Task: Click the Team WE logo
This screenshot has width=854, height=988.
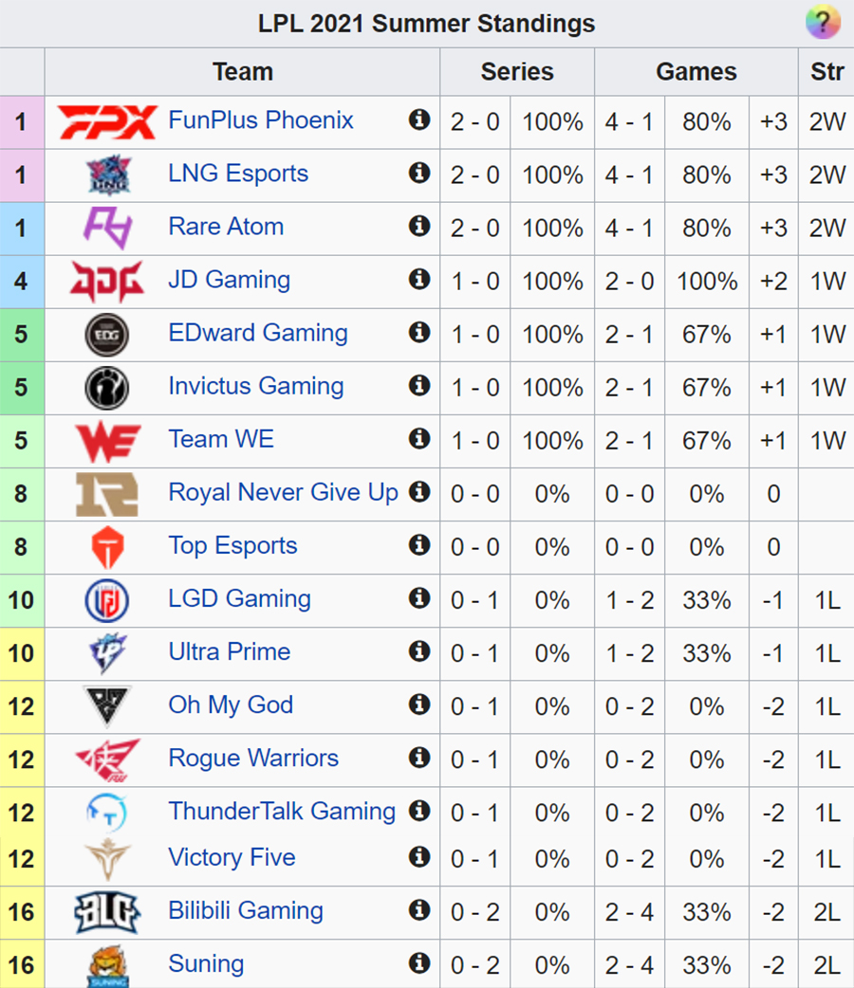Action: [107, 441]
